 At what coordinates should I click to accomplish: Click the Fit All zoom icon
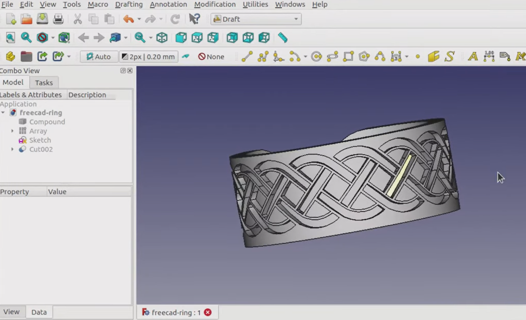click(x=10, y=38)
